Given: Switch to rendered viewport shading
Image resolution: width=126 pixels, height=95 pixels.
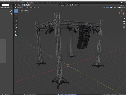Looking at the screenshot, I should pos(123,7).
